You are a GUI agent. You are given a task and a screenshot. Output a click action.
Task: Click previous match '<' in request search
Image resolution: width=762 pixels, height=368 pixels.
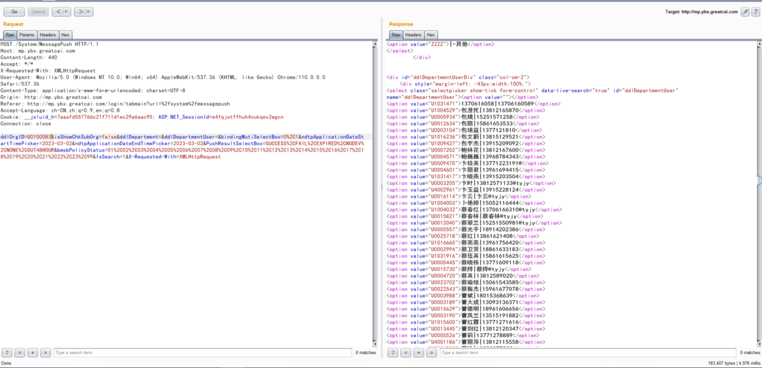[x=19, y=352]
